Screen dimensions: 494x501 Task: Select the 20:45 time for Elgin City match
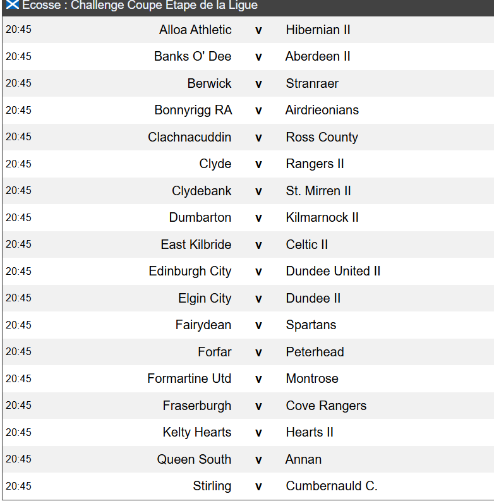tap(18, 298)
